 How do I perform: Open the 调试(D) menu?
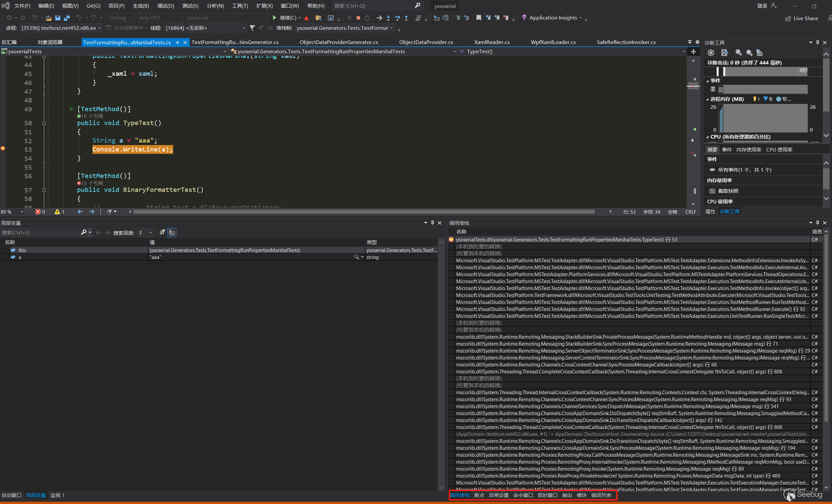(166, 6)
